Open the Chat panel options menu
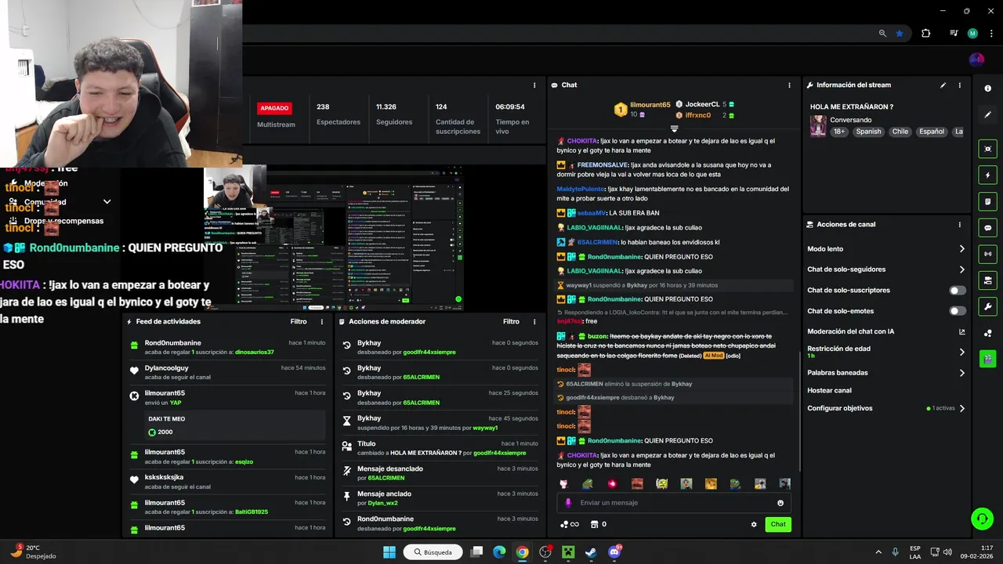Viewport: 1003px width, 564px height. [789, 85]
